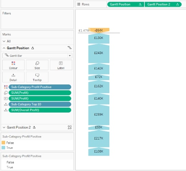186x171 pixels.
Task: Click the Sub-Category Profit Positive colour pill
Action: (x=40, y=87)
